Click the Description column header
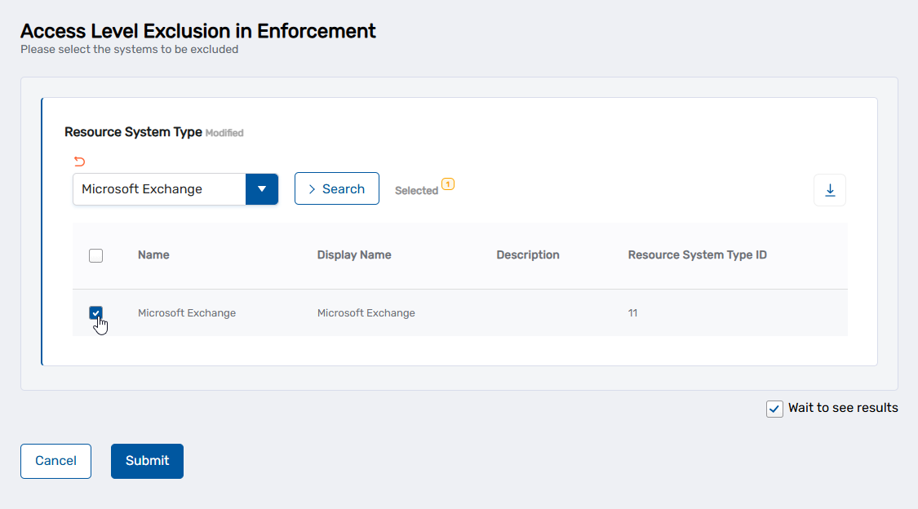The height and width of the screenshot is (509, 918). (527, 255)
